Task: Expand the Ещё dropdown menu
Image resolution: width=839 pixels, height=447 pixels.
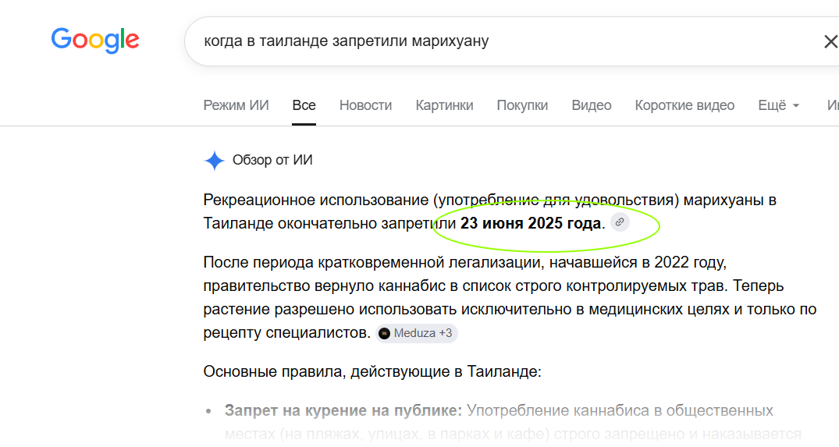Action: click(779, 105)
